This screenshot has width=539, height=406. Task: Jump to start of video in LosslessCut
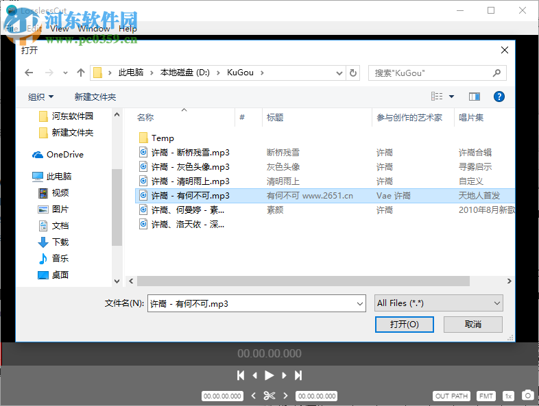[241, 375]
